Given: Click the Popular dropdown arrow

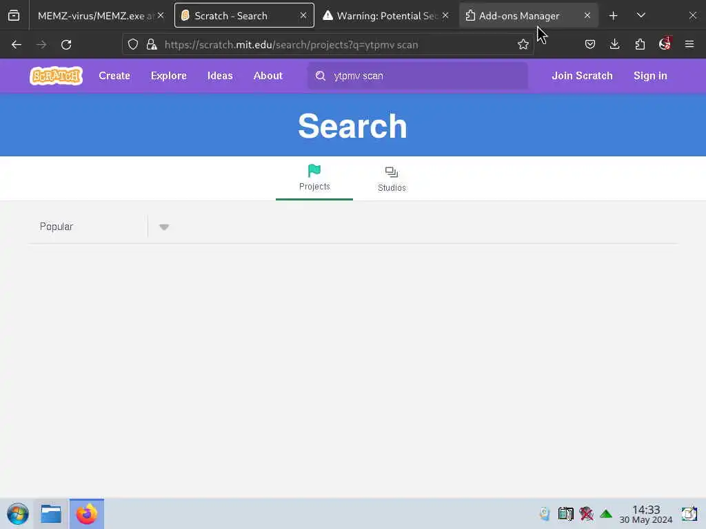Looking at the screenshot, I should [x=164, y=227].
